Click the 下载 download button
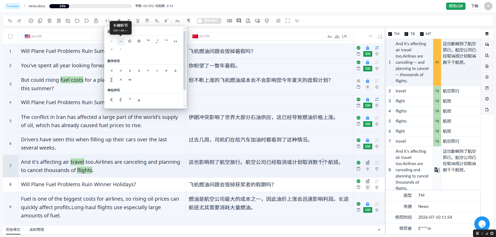This screenshot has height=237, width=496. (x=475, y=6)
